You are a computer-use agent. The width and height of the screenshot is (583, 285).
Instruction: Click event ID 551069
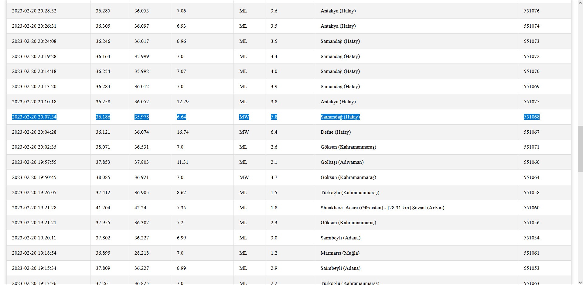[x=532, y=87]
